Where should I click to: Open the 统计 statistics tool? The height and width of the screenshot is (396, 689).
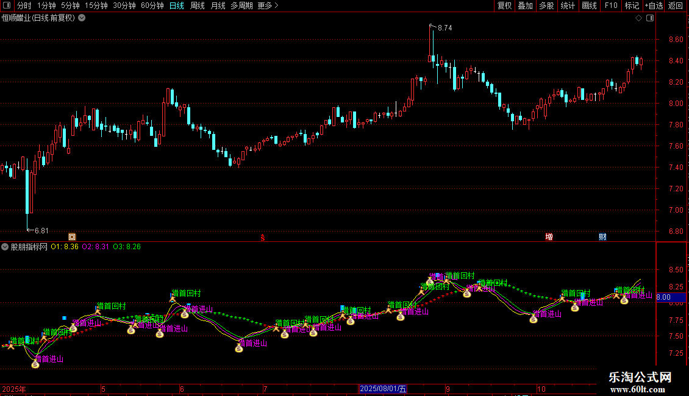[568, 5]
